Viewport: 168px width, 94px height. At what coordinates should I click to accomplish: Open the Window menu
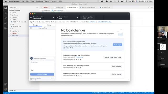(x=54, y=1)
